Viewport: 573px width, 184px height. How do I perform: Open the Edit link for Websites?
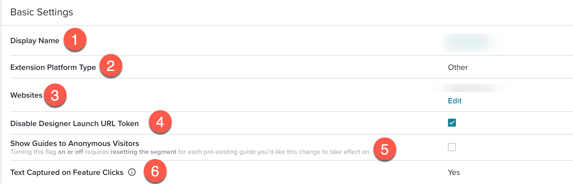click(x=455, y=101)
